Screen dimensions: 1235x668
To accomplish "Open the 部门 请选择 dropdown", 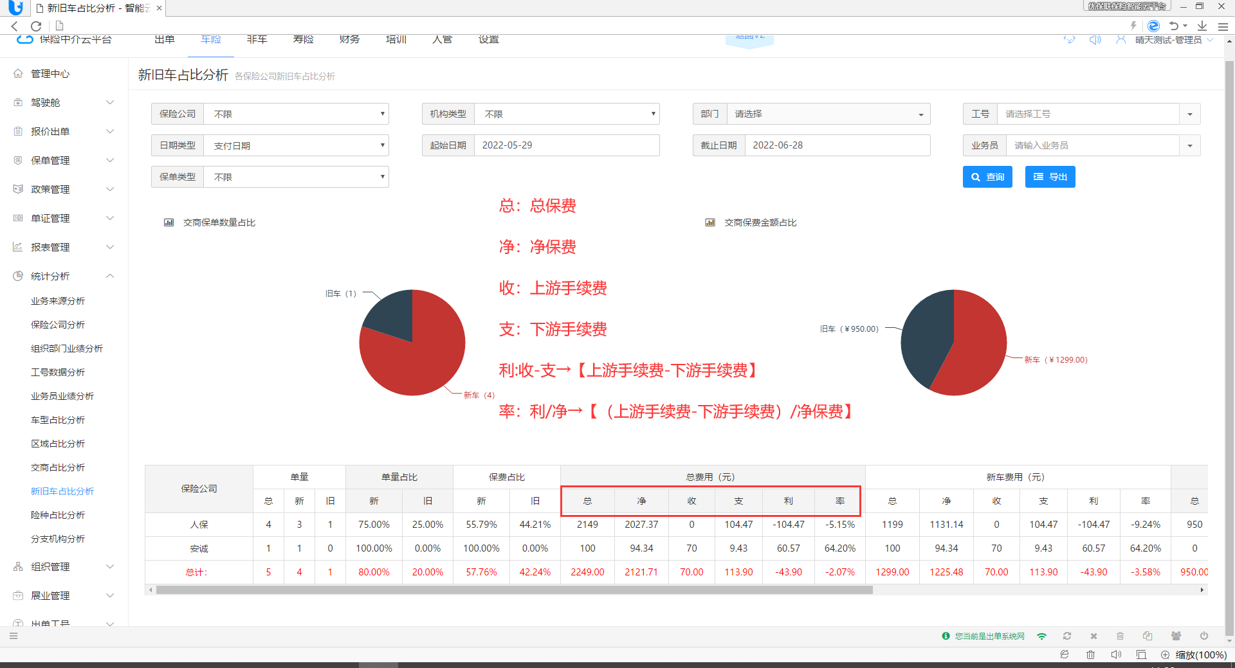I will click(828, 114).
